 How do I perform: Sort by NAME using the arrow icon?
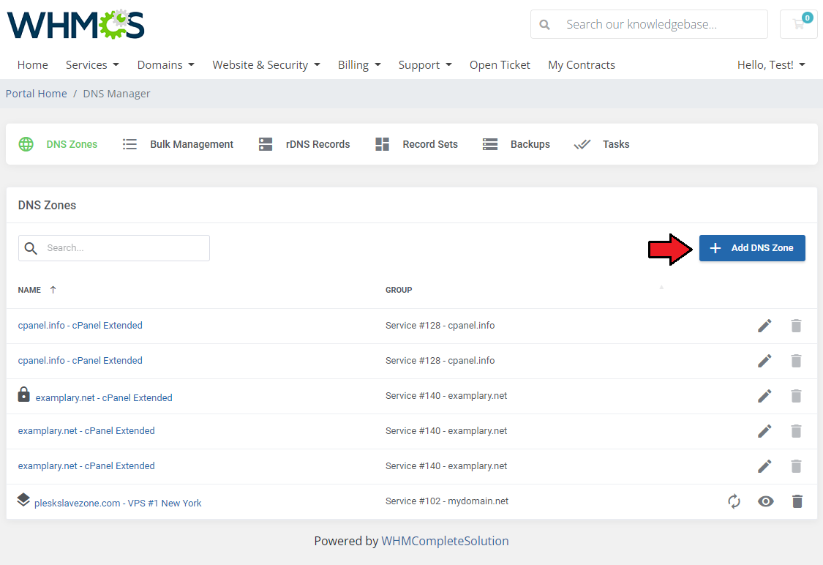[53, 290]
